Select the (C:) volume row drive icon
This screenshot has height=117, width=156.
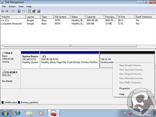[x=2, y=20]
